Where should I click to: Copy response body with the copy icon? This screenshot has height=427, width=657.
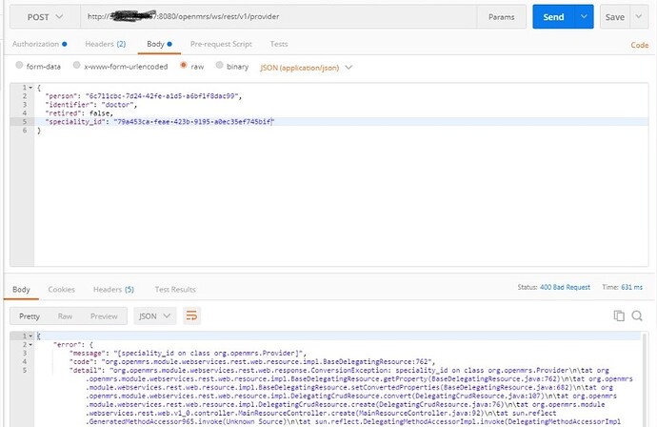[619, 315]
